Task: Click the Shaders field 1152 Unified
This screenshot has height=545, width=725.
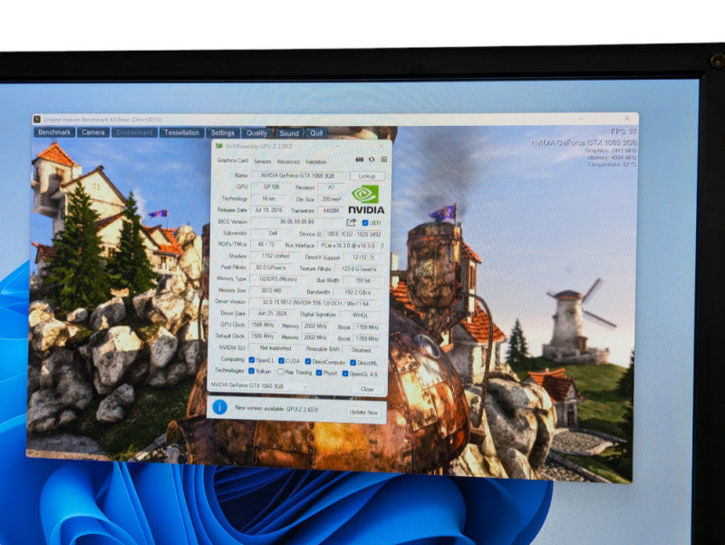Action: click(x=275, y=256)
